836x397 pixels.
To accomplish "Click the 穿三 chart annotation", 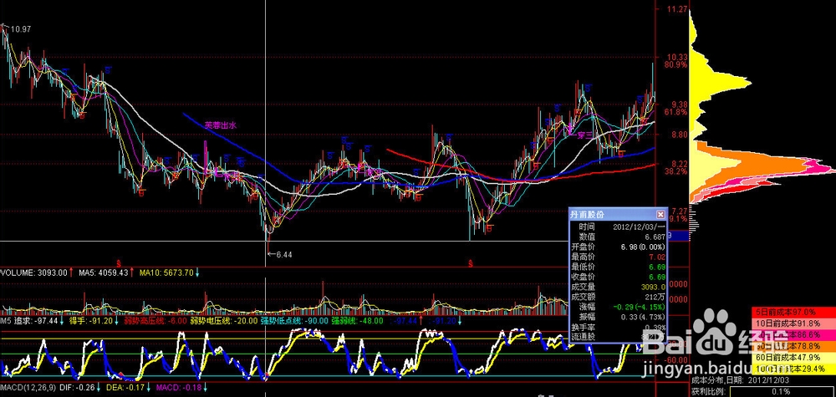I will point(585,135).
